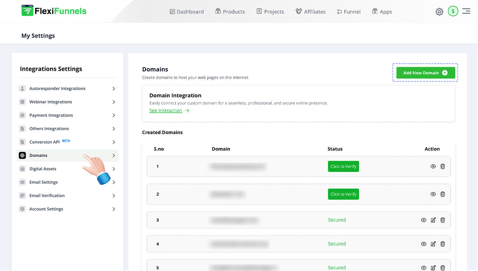Show domain 3 using the eye icon
This screenshot has height=271, width=478.
(x=423, y=220)
